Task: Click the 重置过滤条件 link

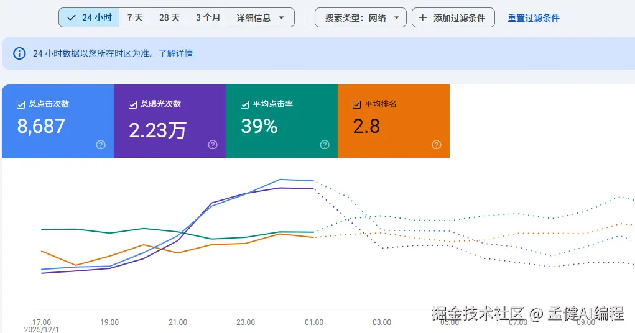Action: pos(533,18)
